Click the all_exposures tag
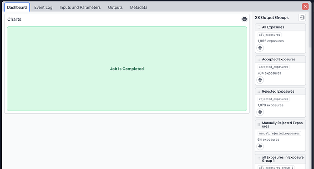Screen dimensions: 314x169 269,35
